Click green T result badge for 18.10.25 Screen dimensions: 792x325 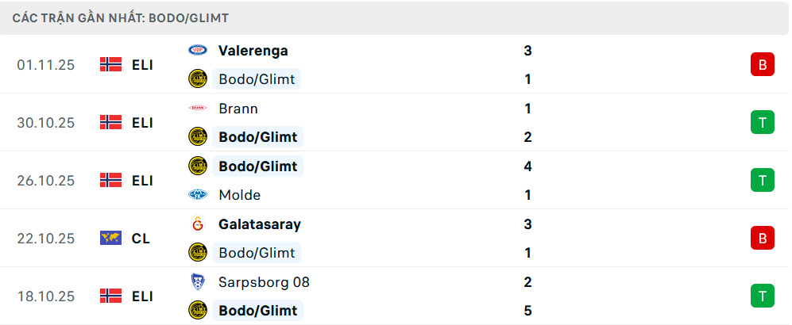coord(762,296)
